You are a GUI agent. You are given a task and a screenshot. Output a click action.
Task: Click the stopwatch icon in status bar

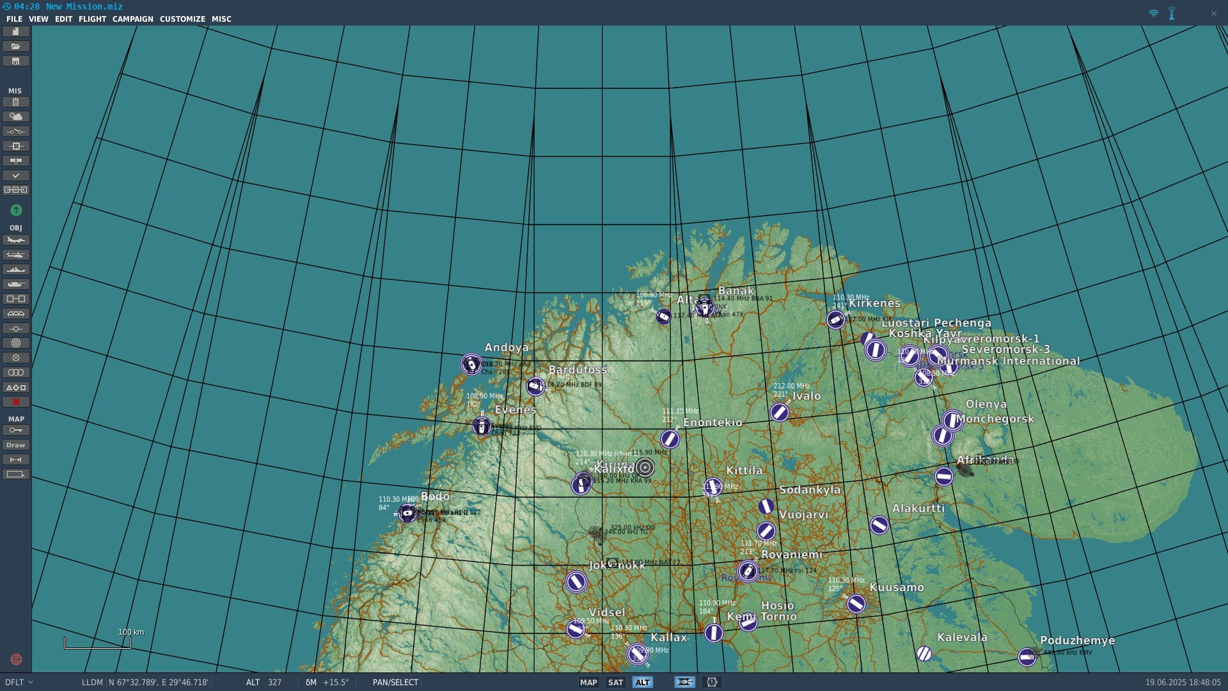click(x=712, y=682)
